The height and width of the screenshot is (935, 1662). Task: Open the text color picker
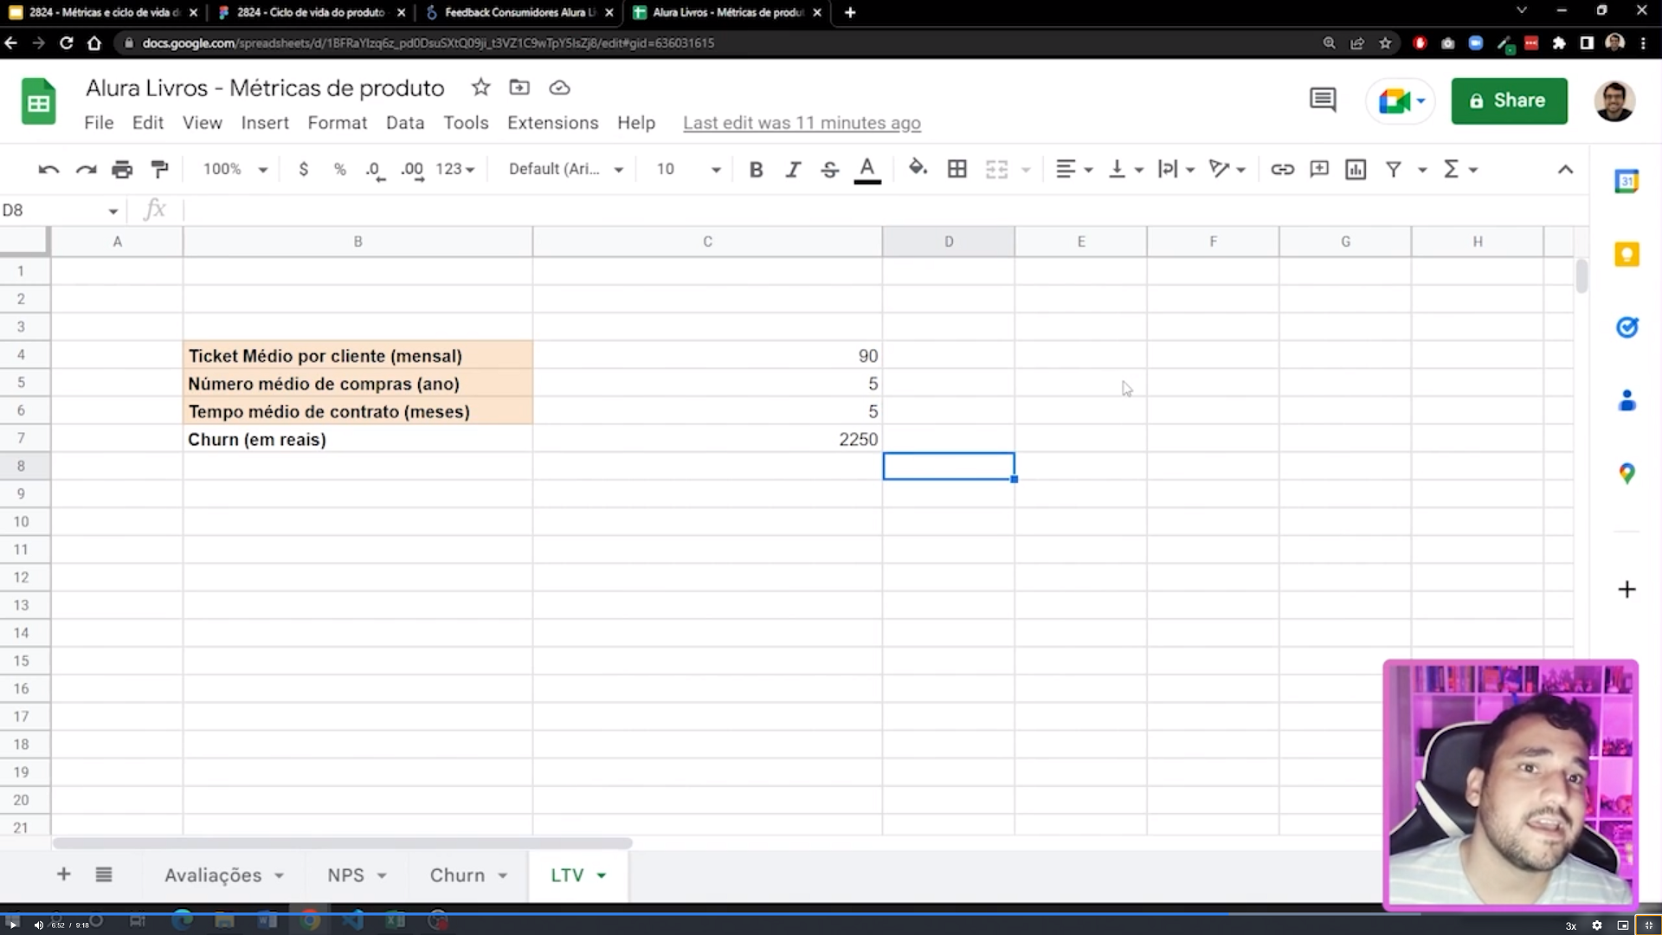866,170
